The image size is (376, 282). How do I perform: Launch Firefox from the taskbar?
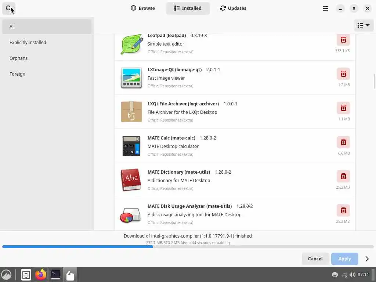tap(41, 275)
